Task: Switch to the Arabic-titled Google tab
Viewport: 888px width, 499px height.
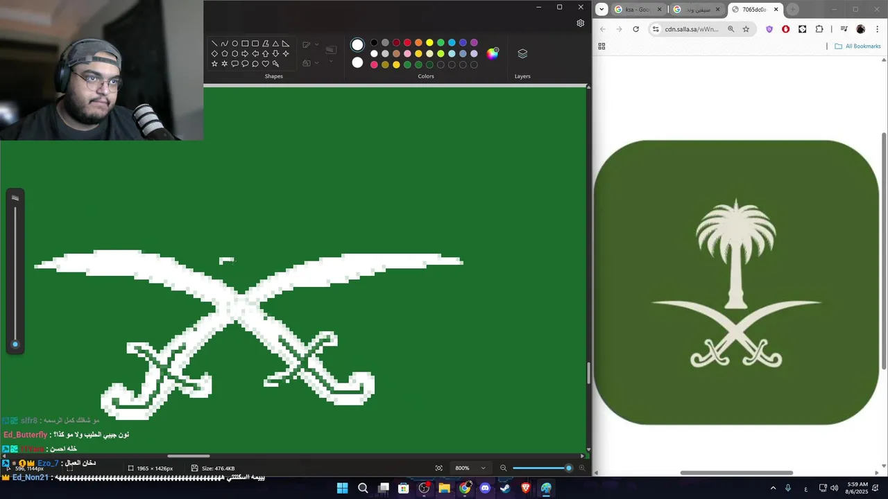Action: tap(697, 10)
